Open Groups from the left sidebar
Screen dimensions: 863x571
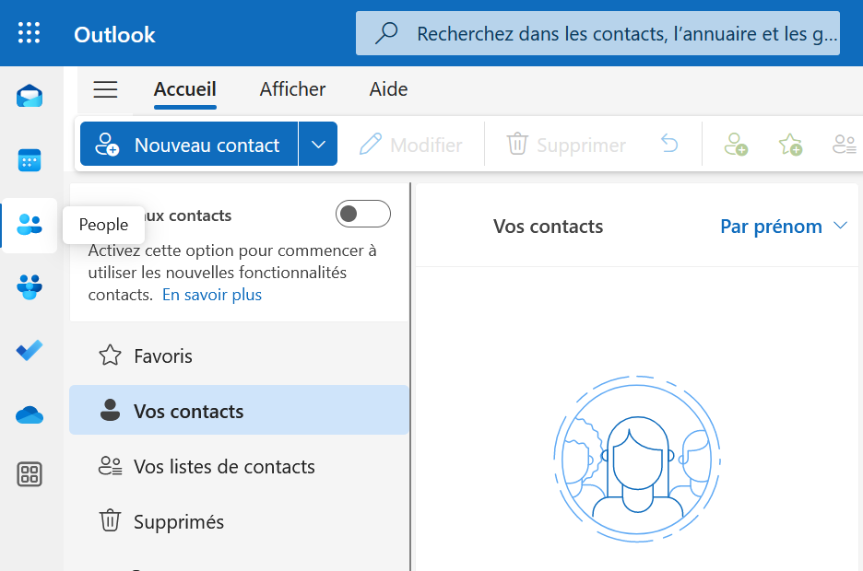(29, 286)
